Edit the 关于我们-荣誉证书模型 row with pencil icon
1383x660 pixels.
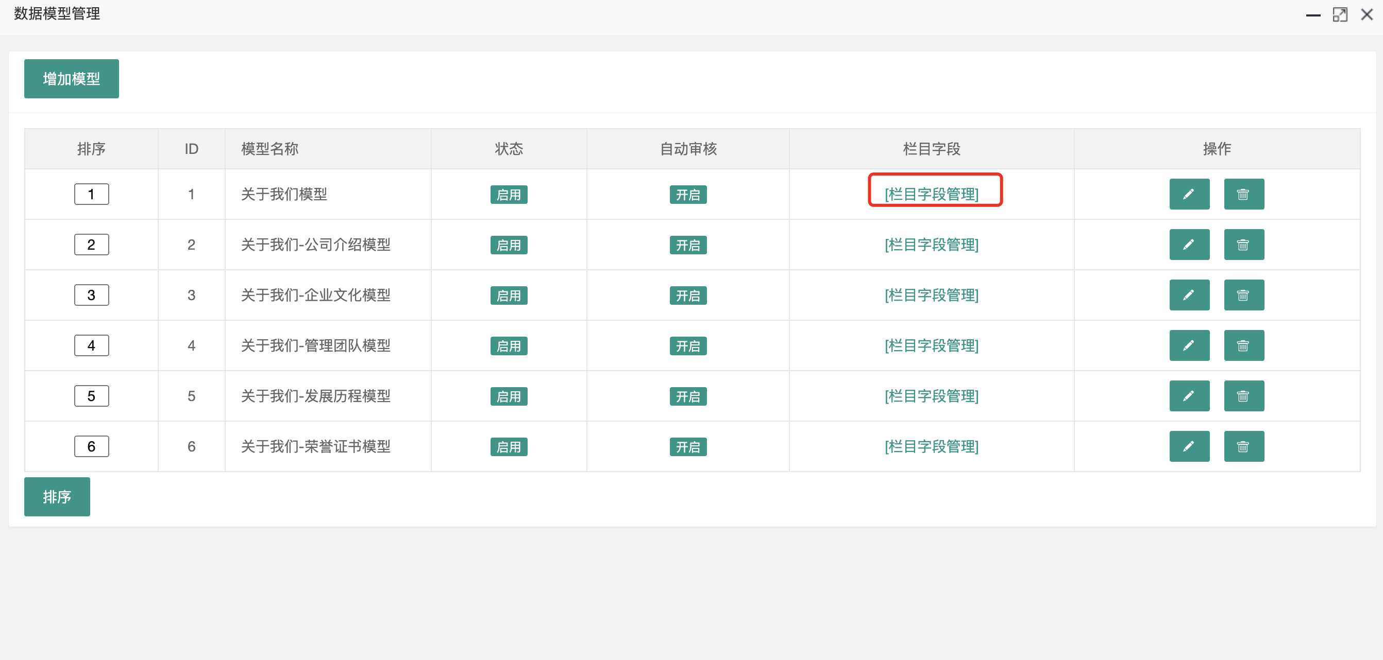click(1189, 446)
